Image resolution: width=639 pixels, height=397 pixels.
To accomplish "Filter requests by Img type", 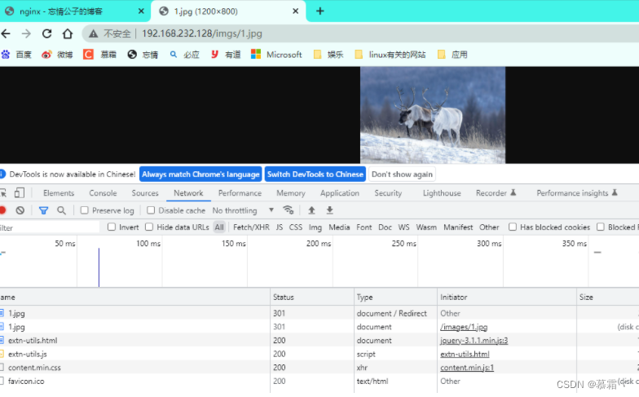I will [315, 227].
